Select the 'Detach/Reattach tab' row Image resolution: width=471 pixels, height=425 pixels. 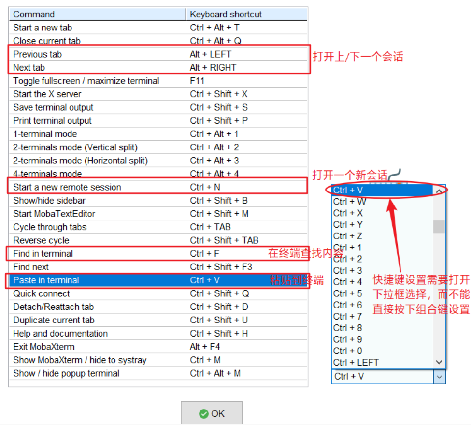point(158,307)
